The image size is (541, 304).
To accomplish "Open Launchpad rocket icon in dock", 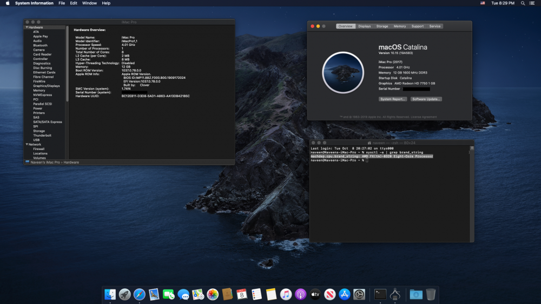I will click(x=124, y=294).
